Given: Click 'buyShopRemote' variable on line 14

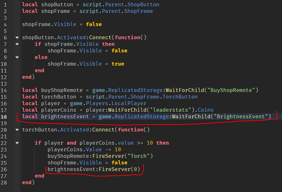Looking at the screenshot, I should (x=62, y=90).
